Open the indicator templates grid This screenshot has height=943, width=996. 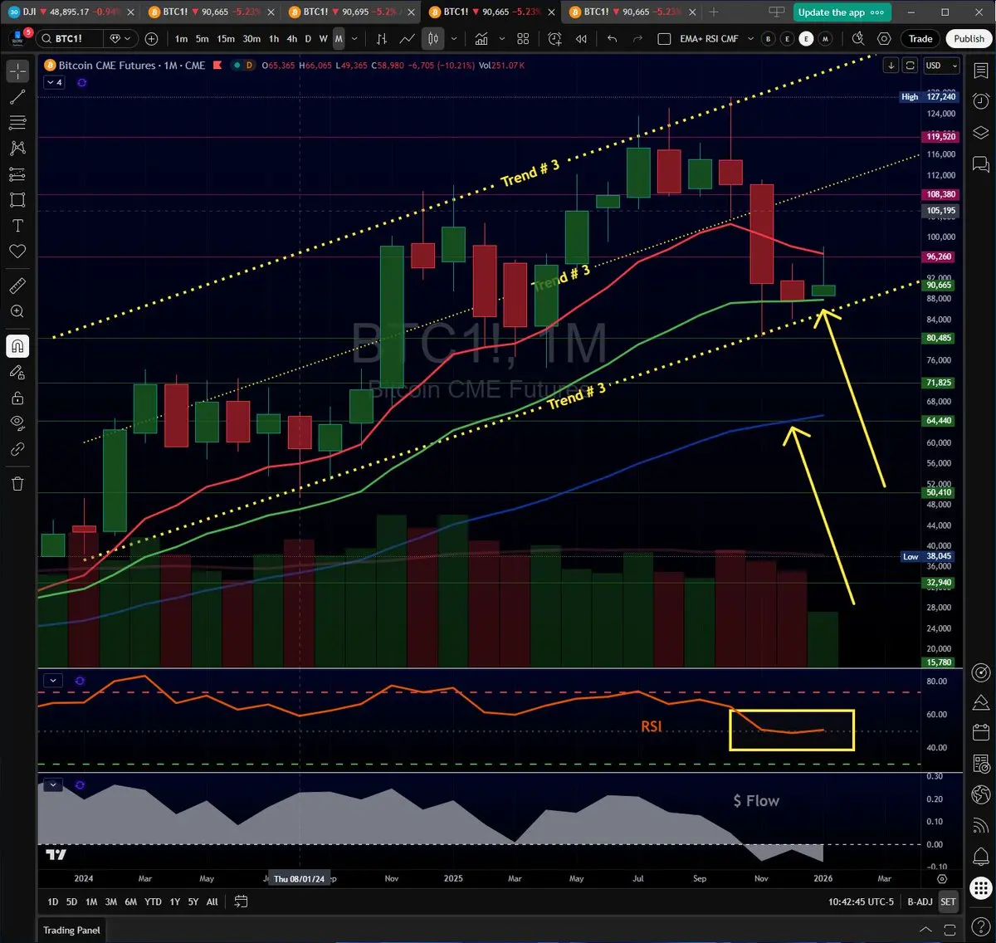click(x=523, y=39)
